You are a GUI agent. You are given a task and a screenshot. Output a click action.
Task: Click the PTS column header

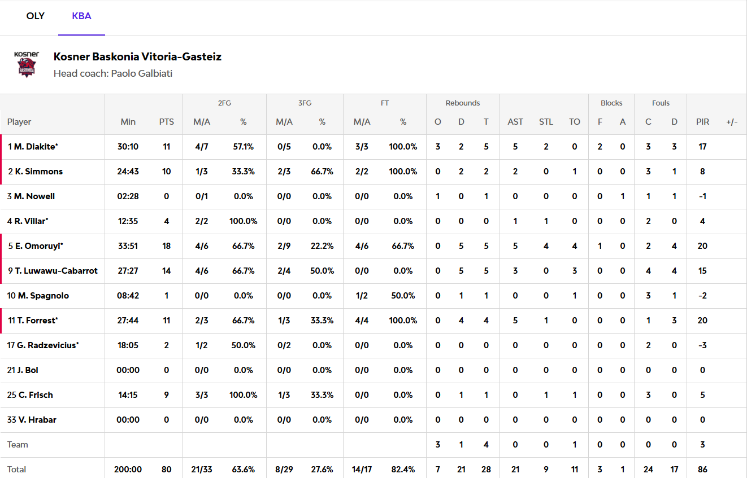pos(167,122)
